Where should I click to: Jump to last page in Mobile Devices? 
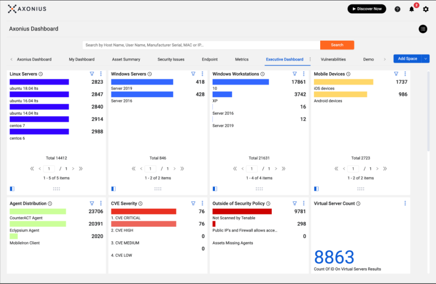(x=385, y=169)
